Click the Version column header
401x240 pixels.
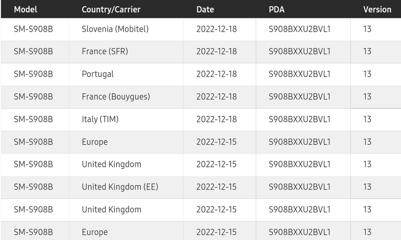377,10
